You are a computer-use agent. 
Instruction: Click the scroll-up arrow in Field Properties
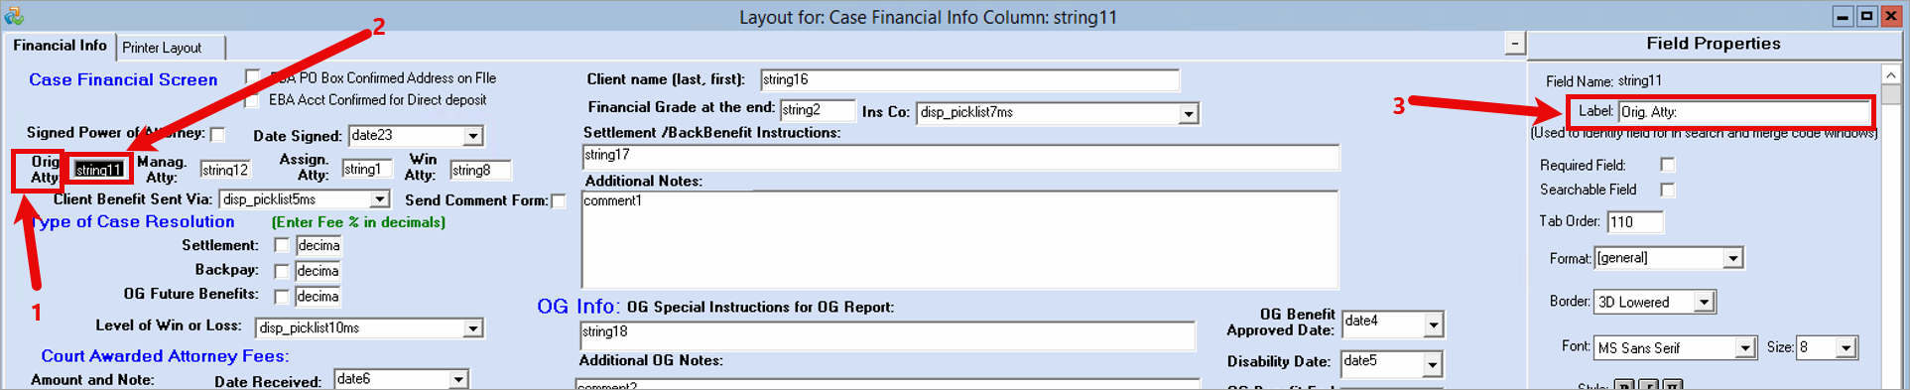(x=1890, y=74)
